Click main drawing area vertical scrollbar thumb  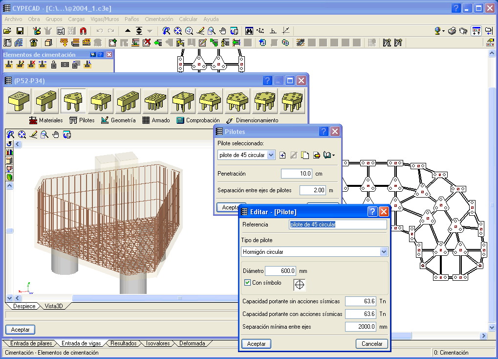coord(492,205)
